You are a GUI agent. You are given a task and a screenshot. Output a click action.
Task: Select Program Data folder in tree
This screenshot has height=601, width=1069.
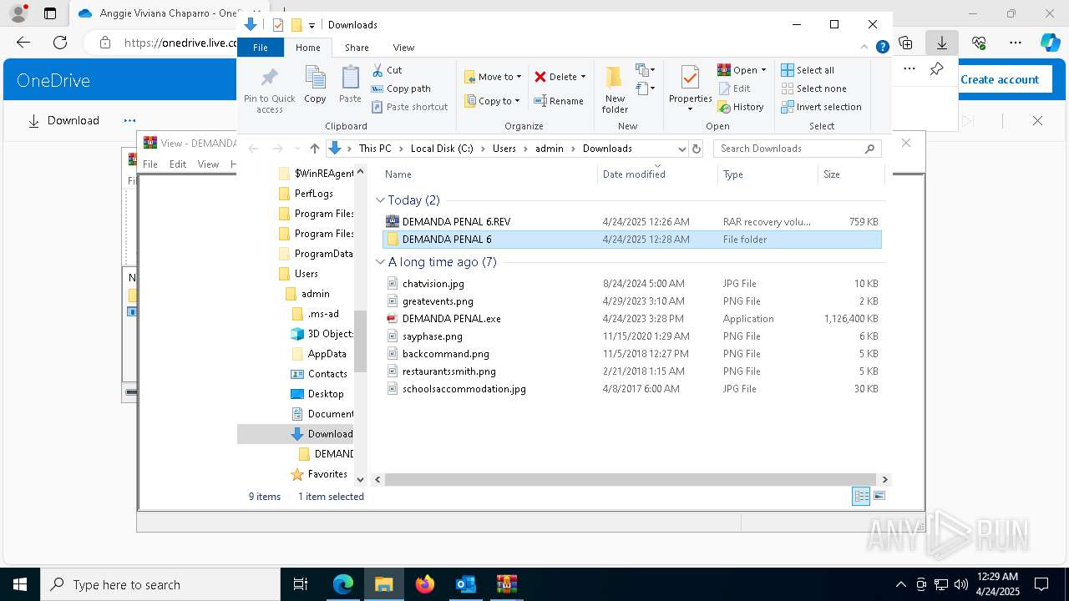click(315, 254)
